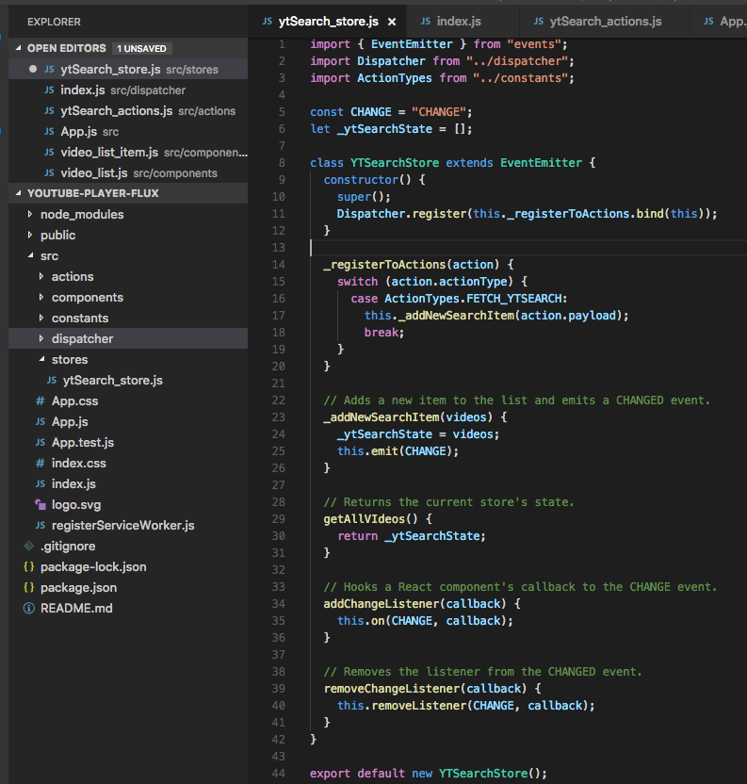The height and width of the screenshot is (784, 747).
Task: Click the image icon of logo.svg
Action: pyautogui.click(x=41, y=504)
